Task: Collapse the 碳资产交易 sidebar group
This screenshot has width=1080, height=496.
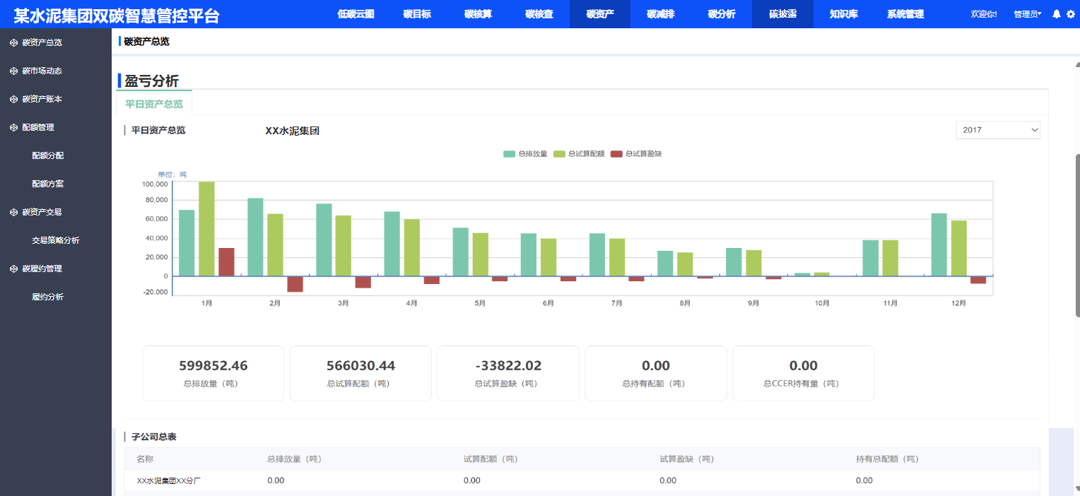Action: click(56, 212)
